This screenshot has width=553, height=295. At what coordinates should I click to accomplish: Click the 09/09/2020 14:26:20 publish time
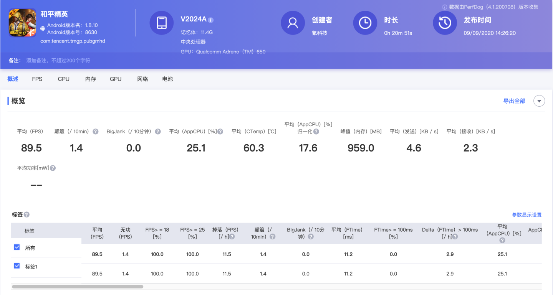click(490, 33)
